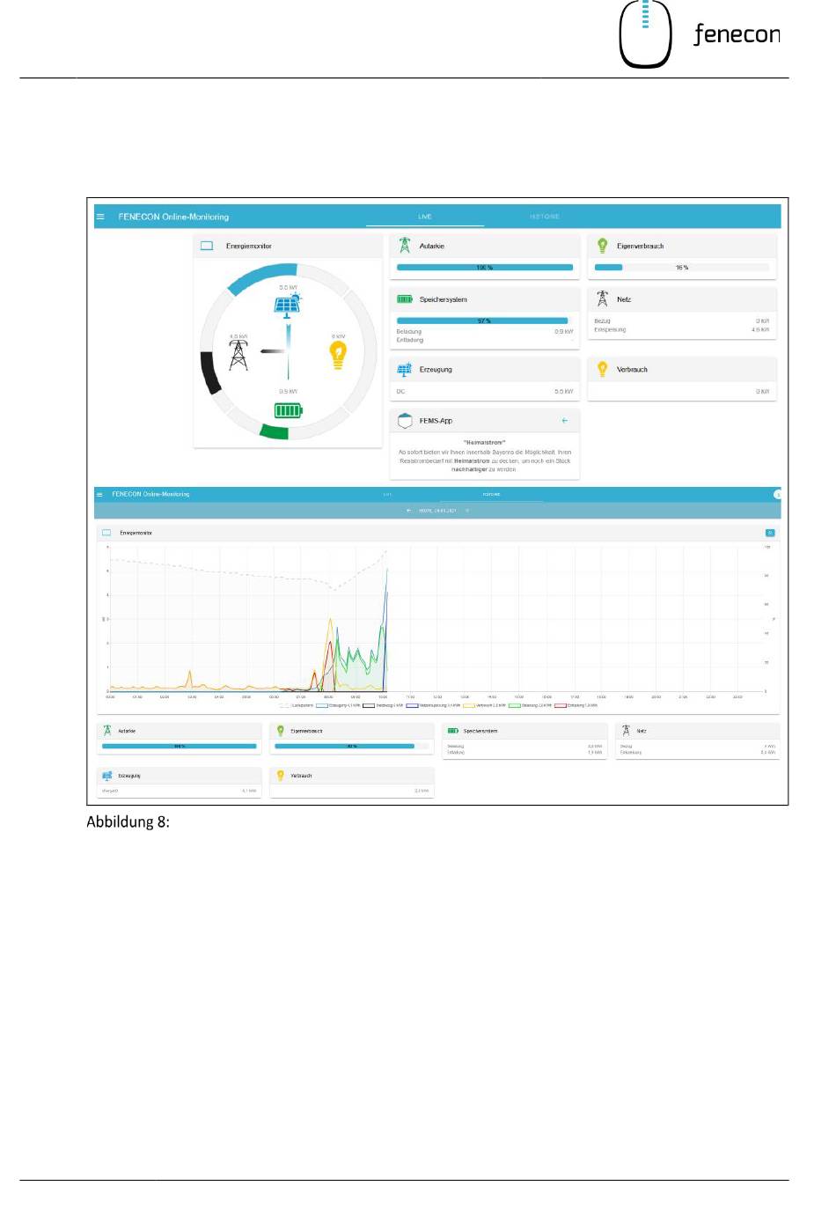Click the Entladung row in live Speichersystem card

[485, 340]
